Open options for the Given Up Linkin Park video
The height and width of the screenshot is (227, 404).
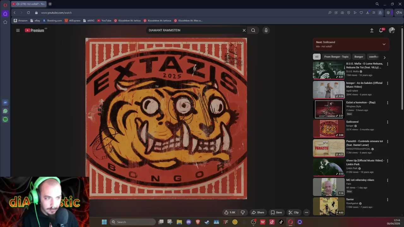coord(388,161)
